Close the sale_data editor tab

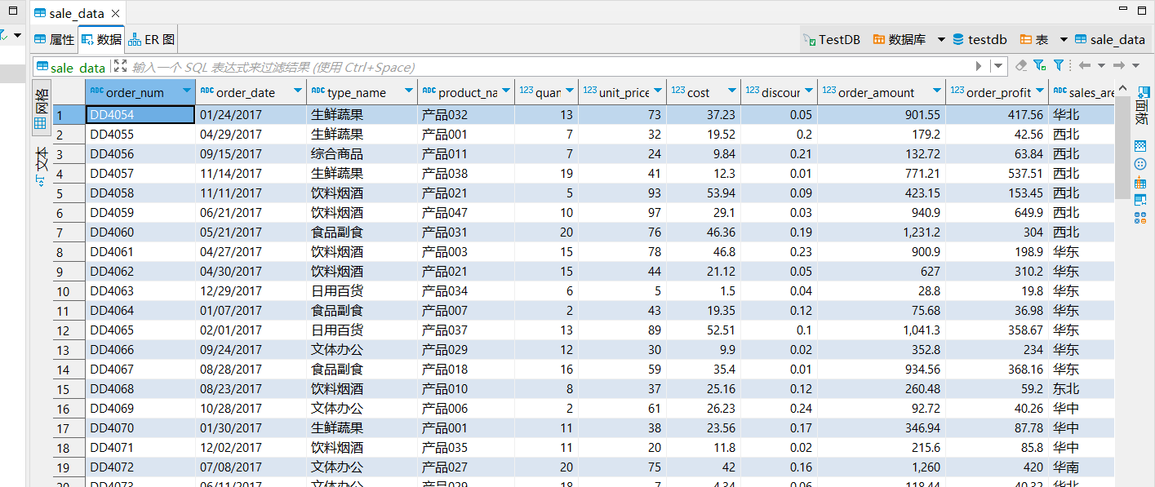tap(115, 14)
